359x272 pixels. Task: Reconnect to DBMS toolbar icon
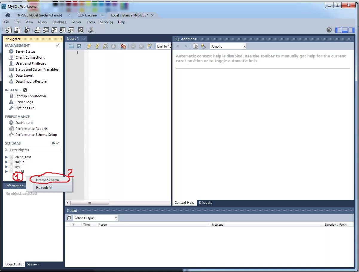click(91, 30)
